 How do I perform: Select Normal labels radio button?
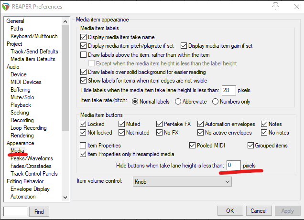(x=135, y=102)
